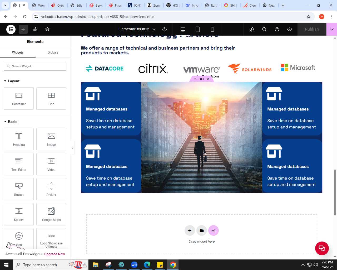
Task: Switch to the Zone browser tab
Action: coord(154,5)
